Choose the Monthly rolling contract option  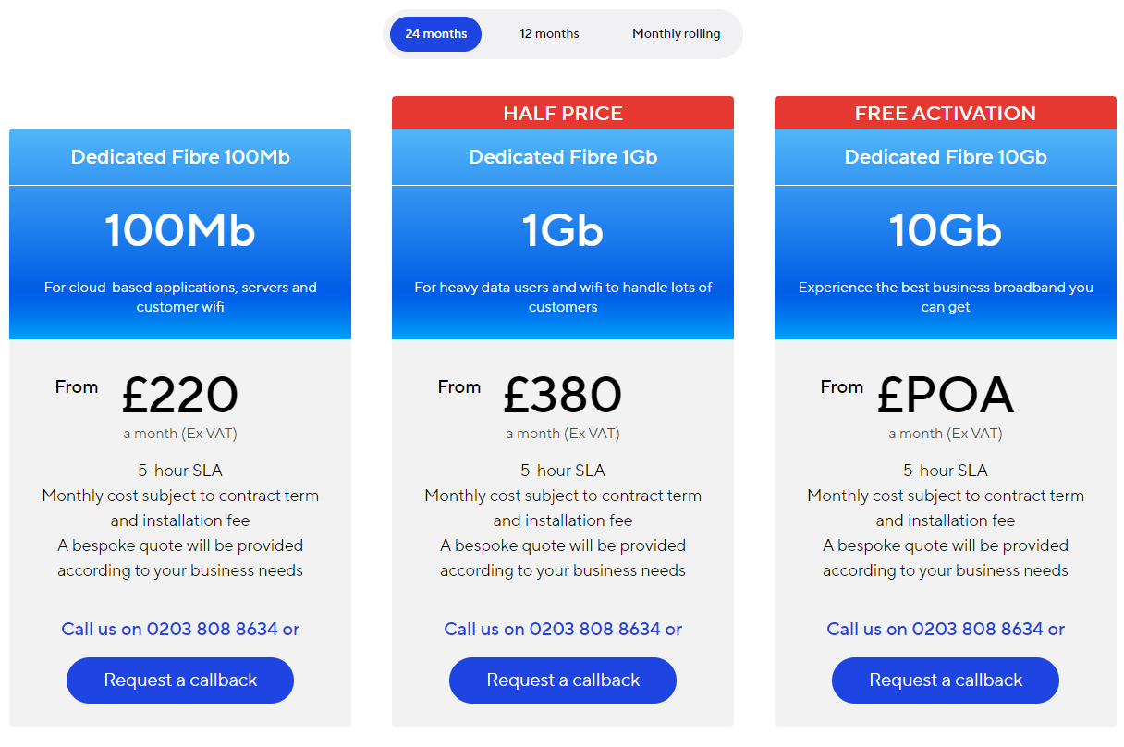(676, 34)
